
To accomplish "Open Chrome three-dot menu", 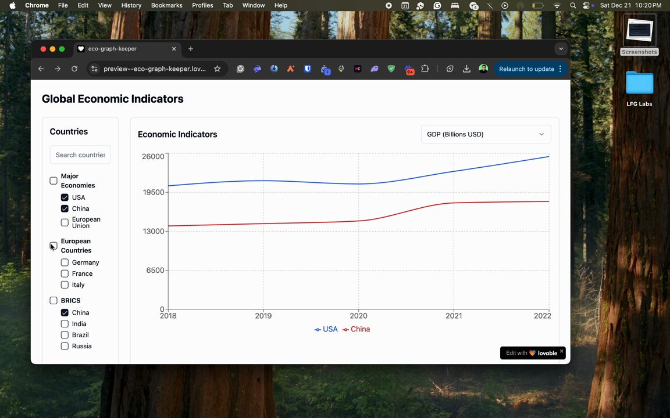I will coord(560,69).
